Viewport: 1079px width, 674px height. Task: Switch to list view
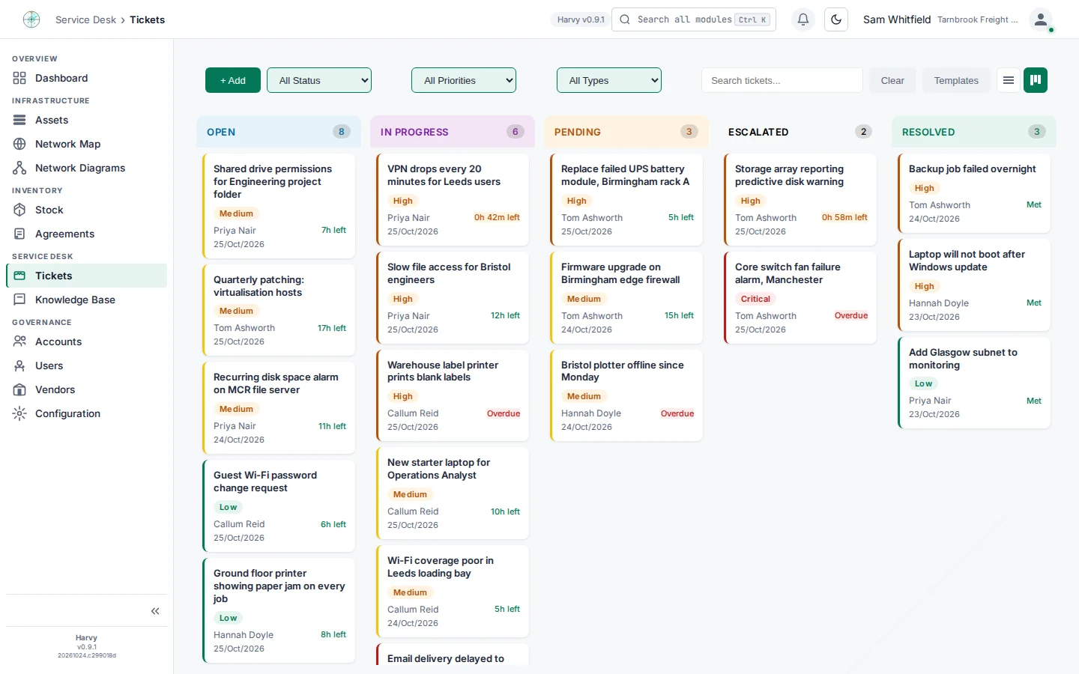[1009, 80]
